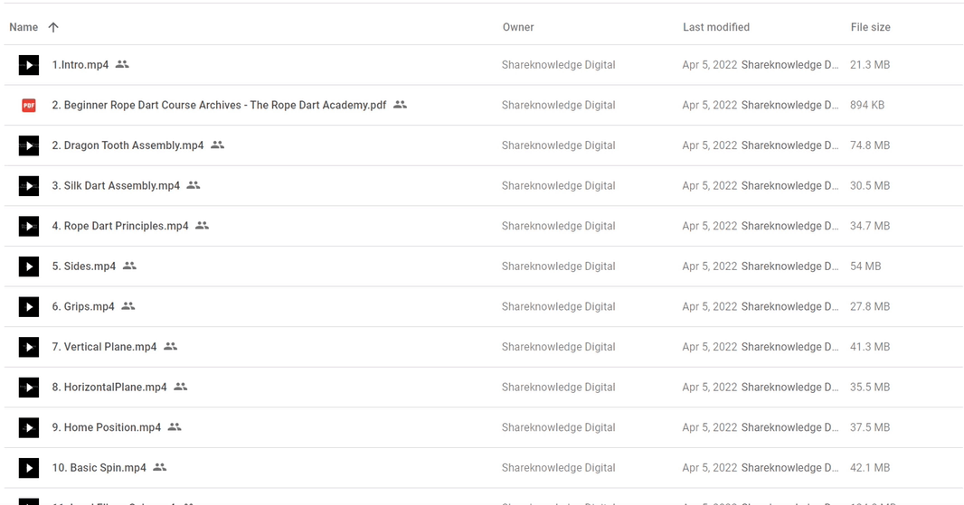Open the 2. Dragon Tooth Assembly.mp4 file name
The image size is (964, 505).
128,145
